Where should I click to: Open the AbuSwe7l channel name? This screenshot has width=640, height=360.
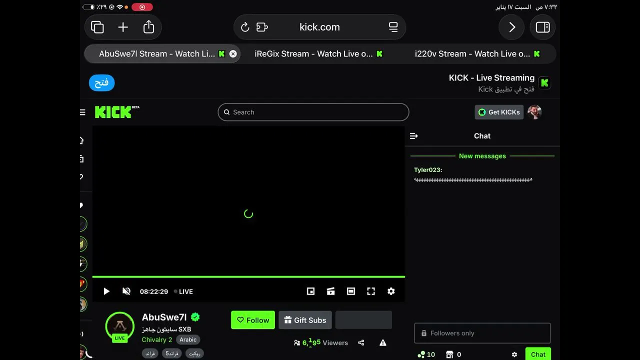point(164,317)
